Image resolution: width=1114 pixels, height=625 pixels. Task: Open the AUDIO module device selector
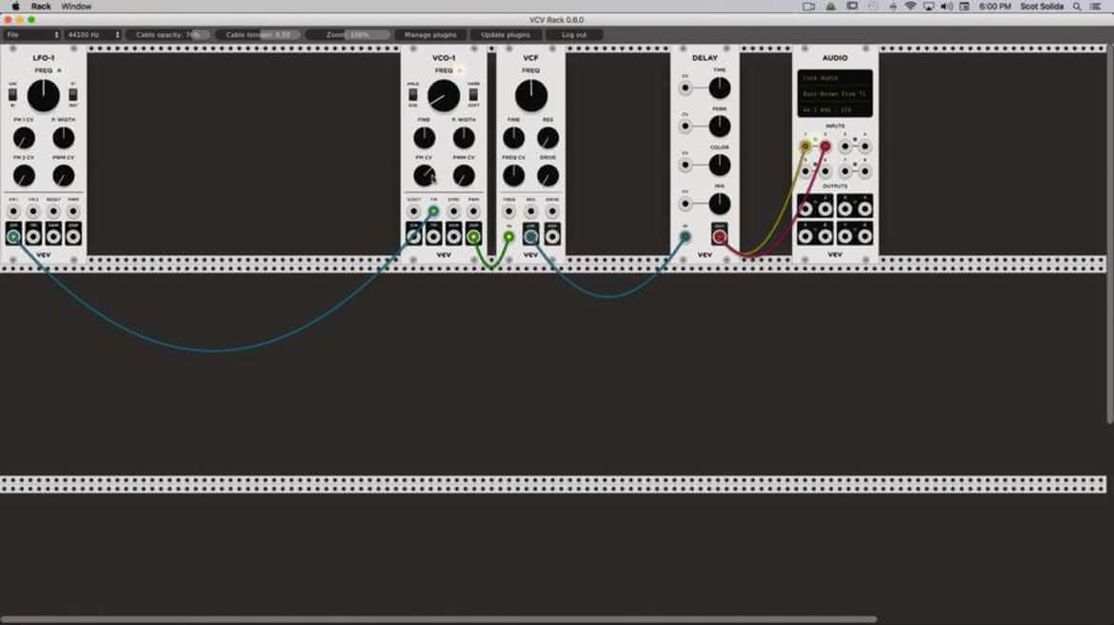point(835,94)
